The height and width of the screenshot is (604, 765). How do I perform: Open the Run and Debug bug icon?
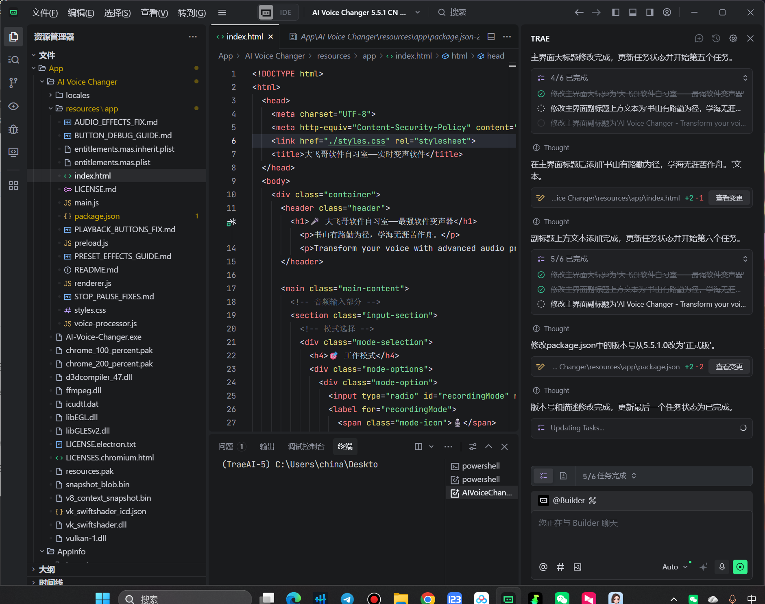pyautogui.click(x=13, y=129)
